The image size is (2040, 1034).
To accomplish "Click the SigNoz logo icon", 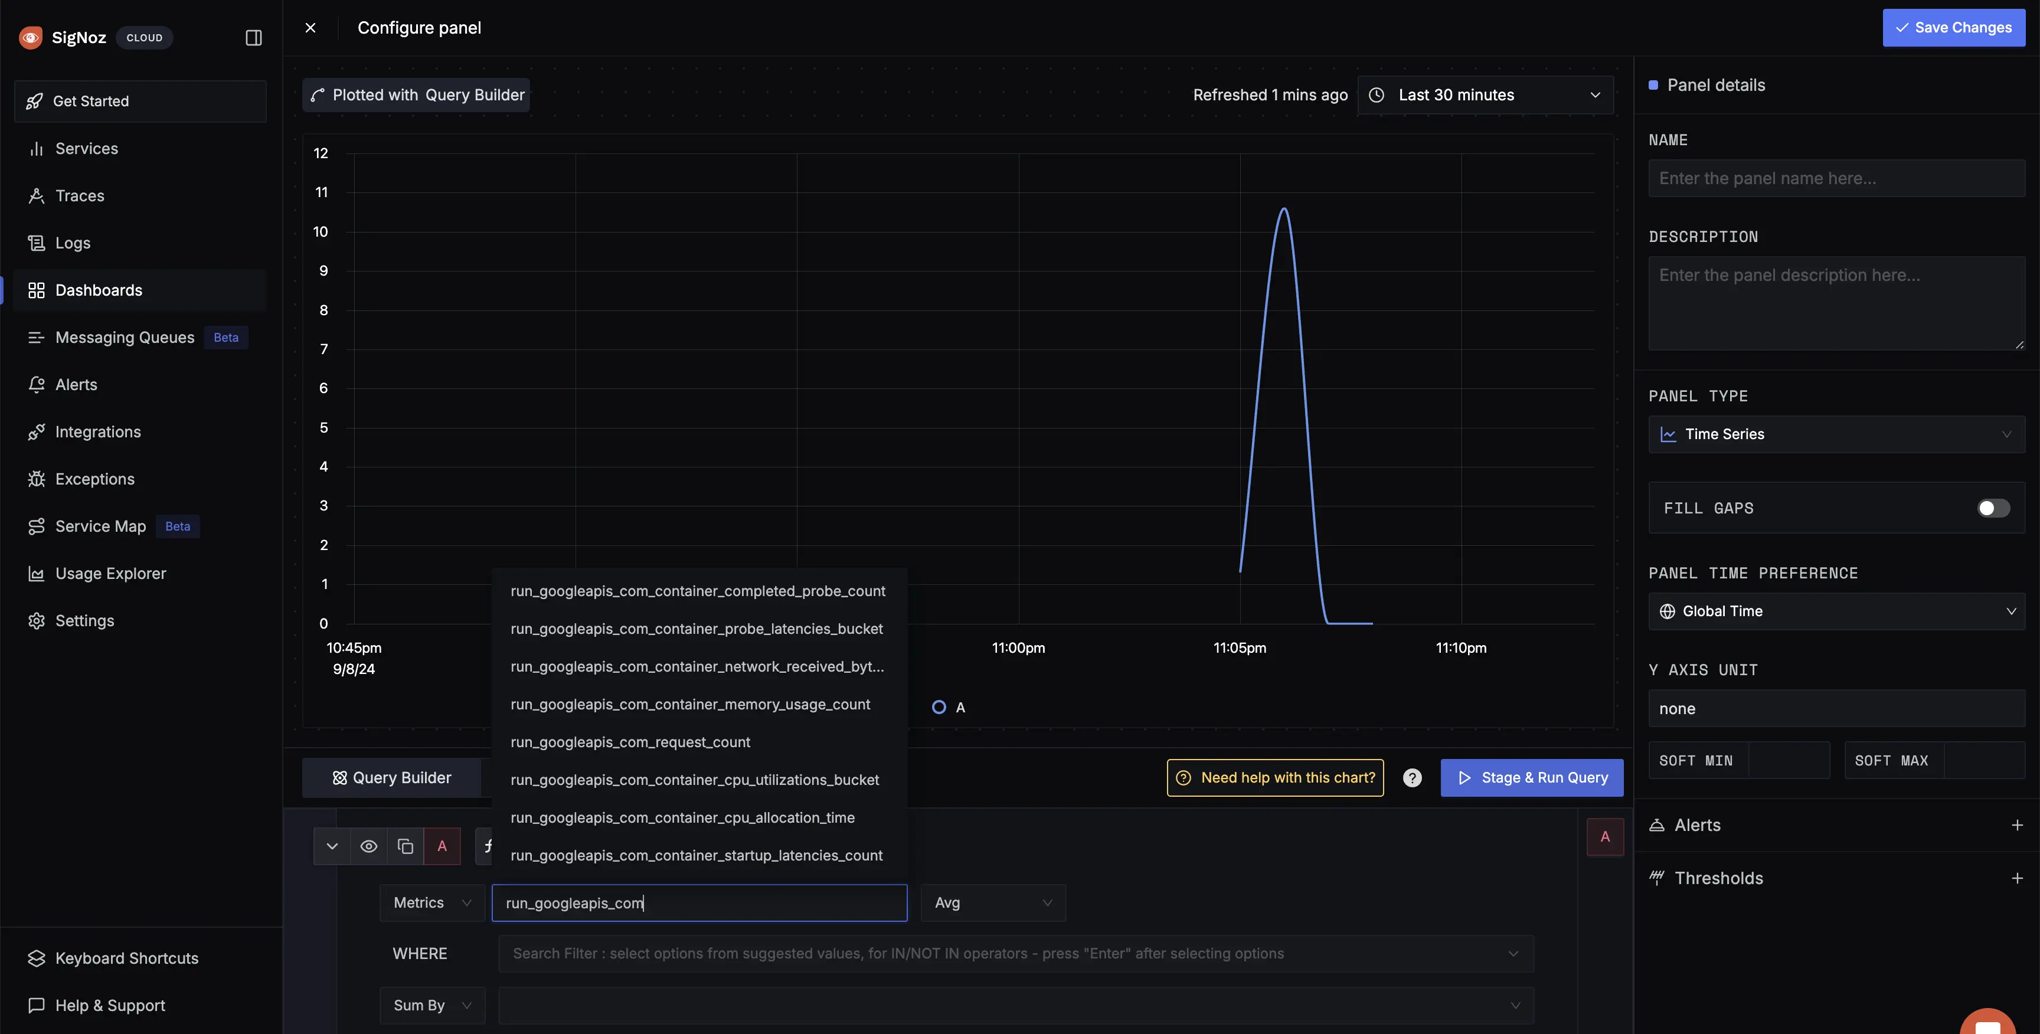I will [x=30, y=37].
